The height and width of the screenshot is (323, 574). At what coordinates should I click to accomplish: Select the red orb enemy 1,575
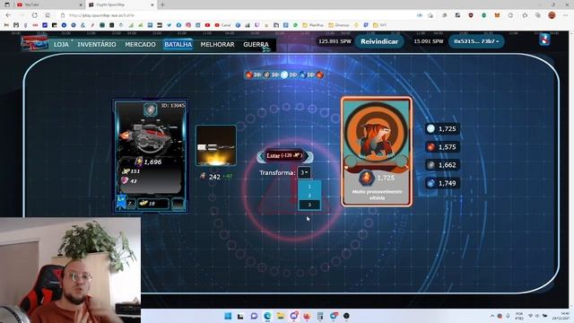point(442,147)
